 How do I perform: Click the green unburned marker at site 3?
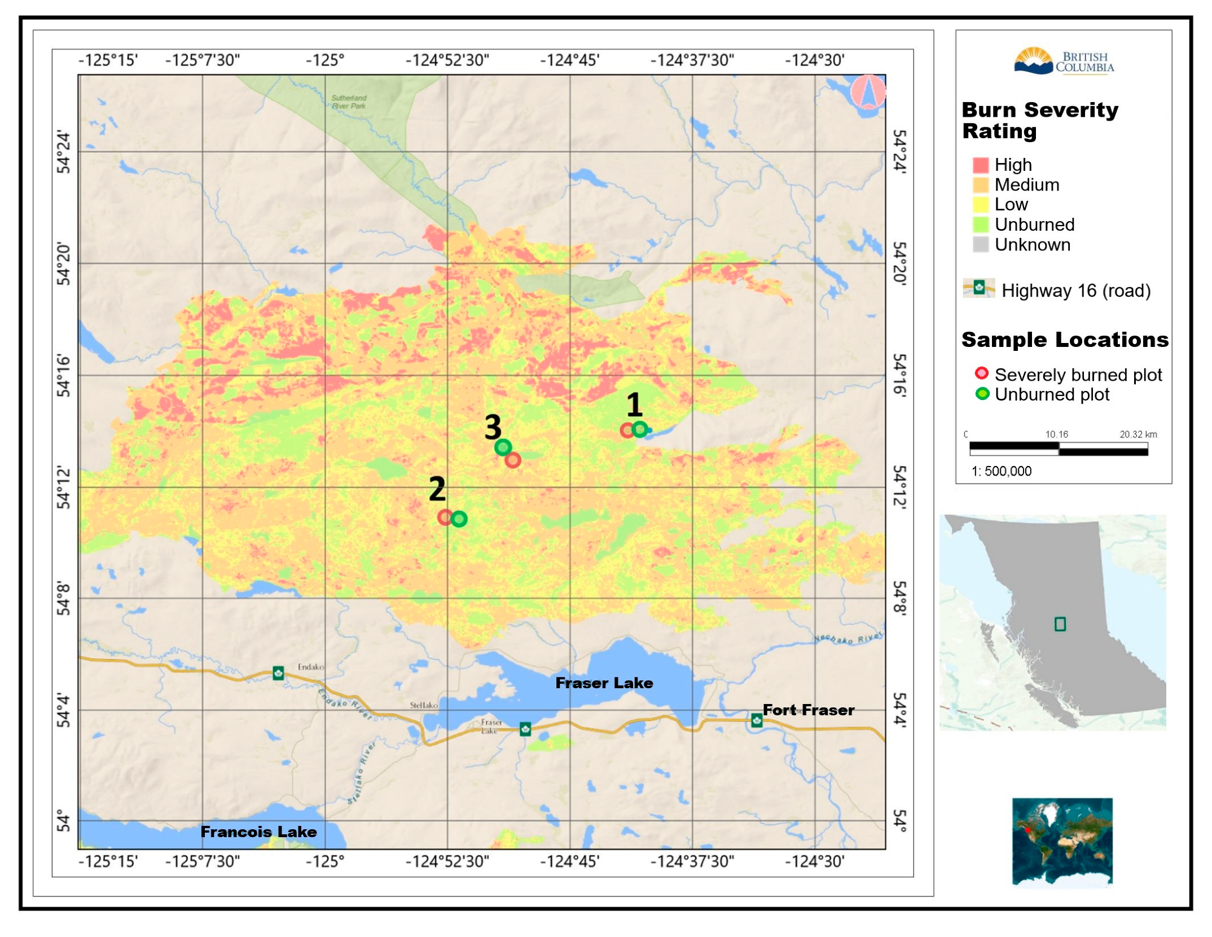503,447
